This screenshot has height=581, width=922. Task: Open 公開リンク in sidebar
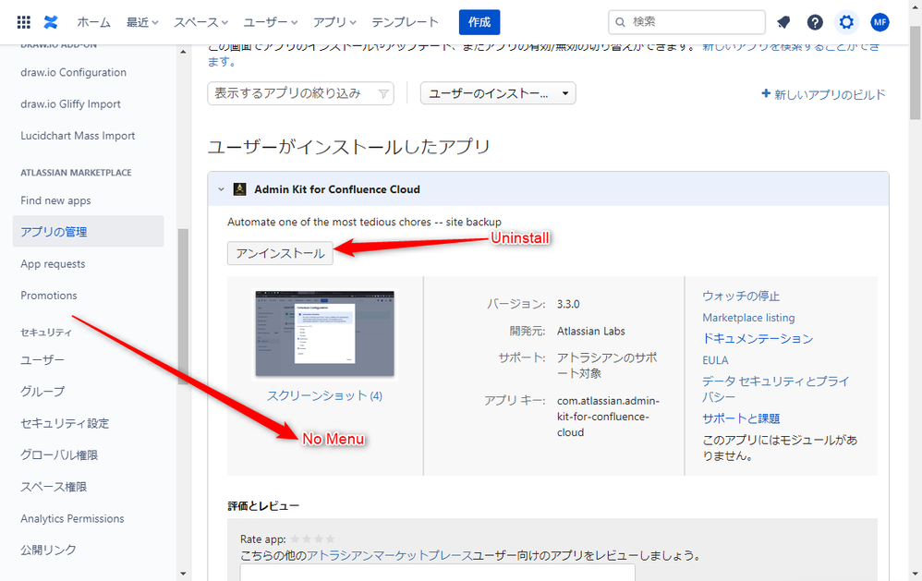pos(48,550)
